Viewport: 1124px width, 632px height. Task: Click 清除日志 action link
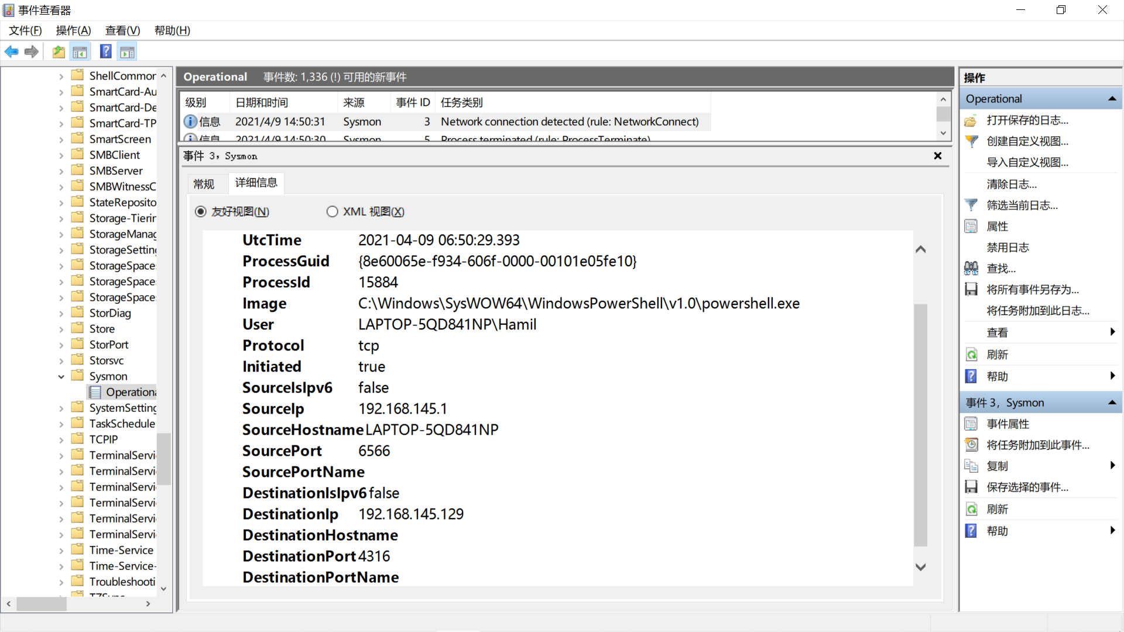(1011, 184)
